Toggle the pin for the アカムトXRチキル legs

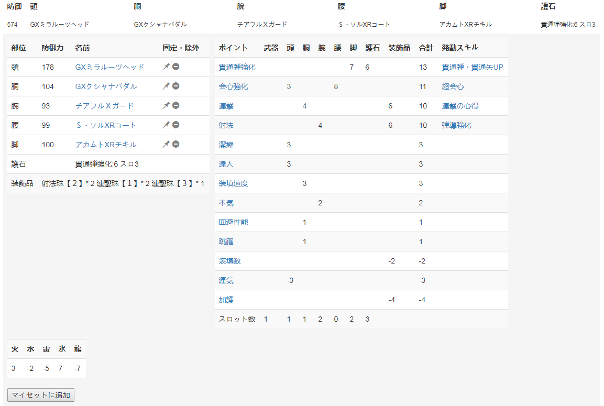166,144
